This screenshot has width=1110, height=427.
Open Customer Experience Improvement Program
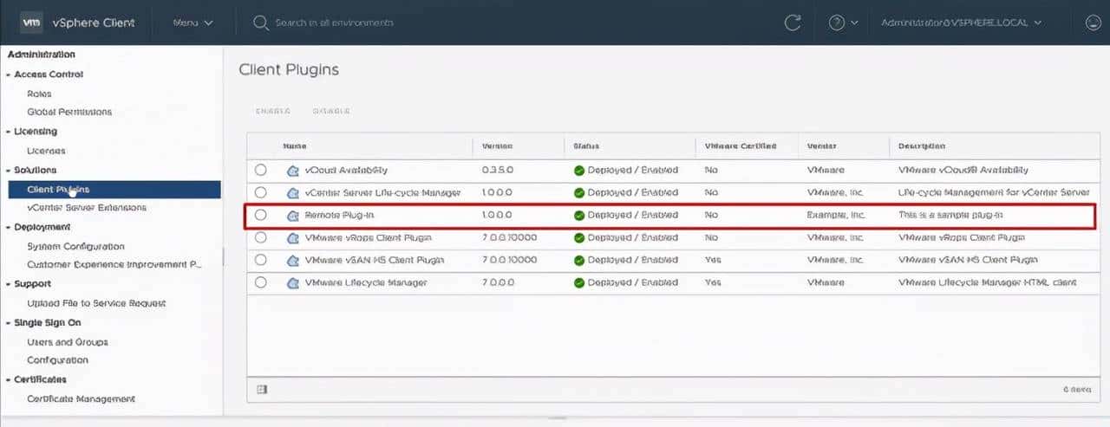coord(114,265)
